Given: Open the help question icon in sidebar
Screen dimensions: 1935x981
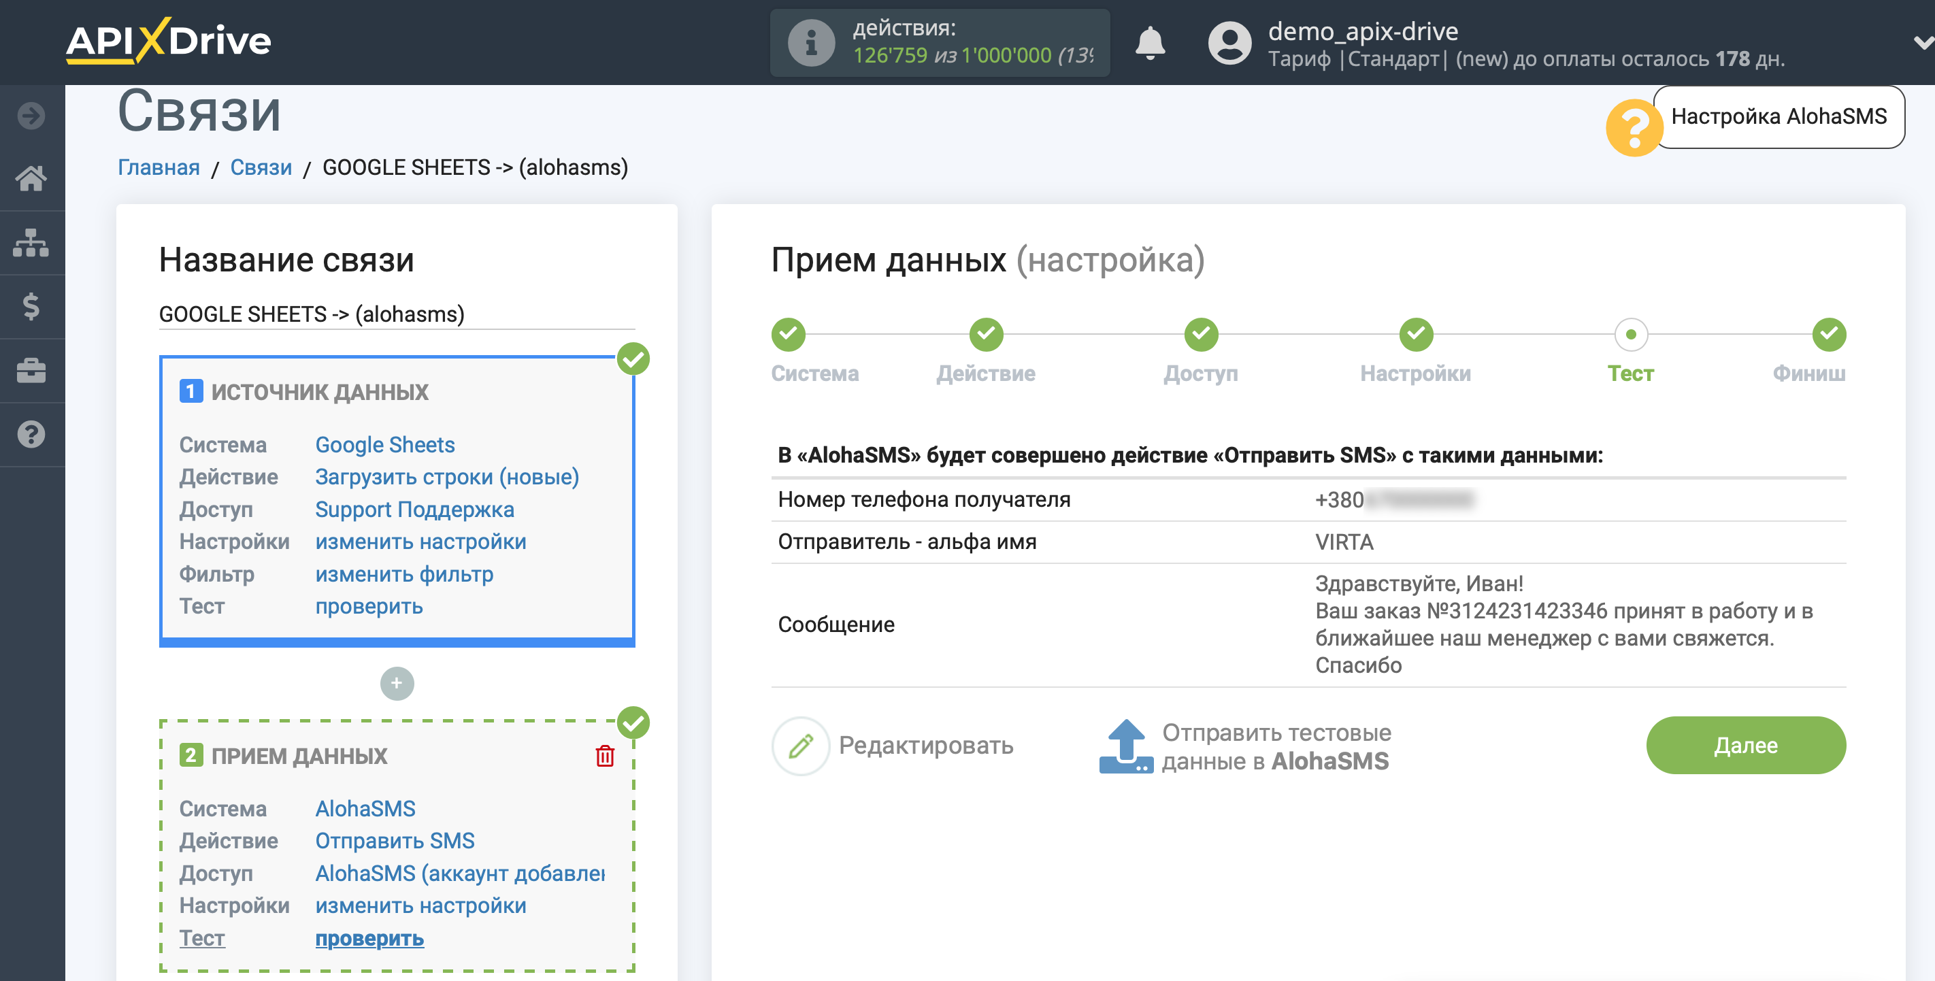Looking at the screenshot, I should [x=31, y=434].
